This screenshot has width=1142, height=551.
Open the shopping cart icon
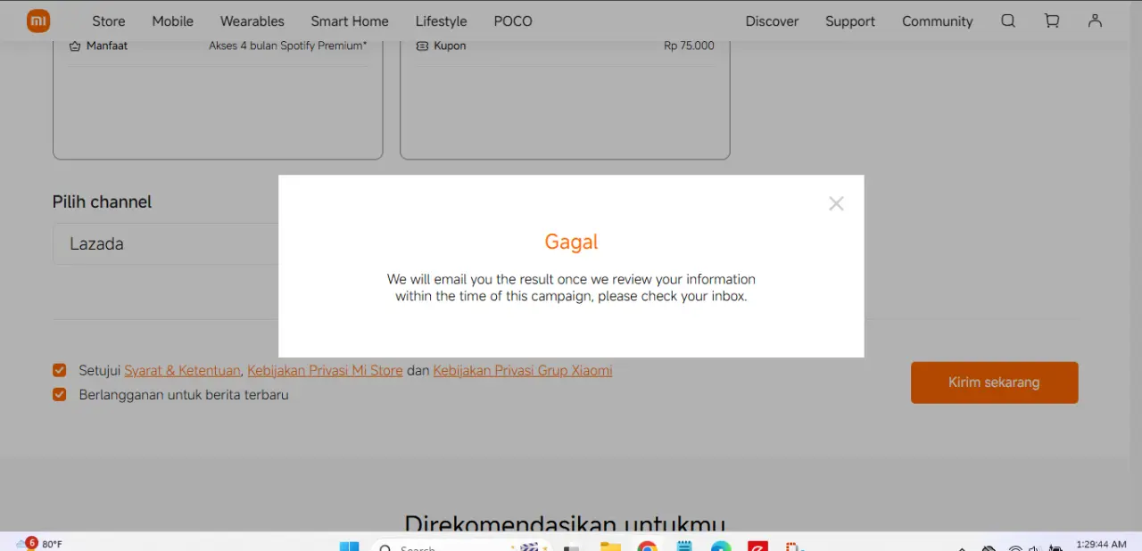click(1052, 21)
